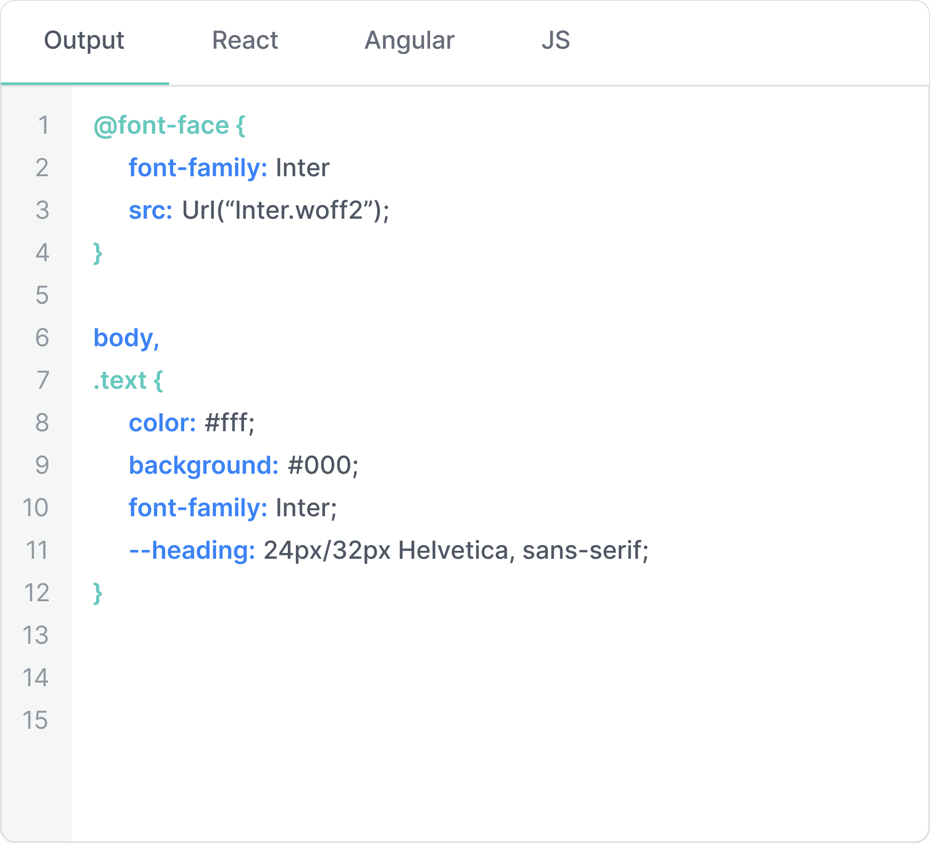Open the React tab
This screenshot has width=930, height=843.
(244, 41)
